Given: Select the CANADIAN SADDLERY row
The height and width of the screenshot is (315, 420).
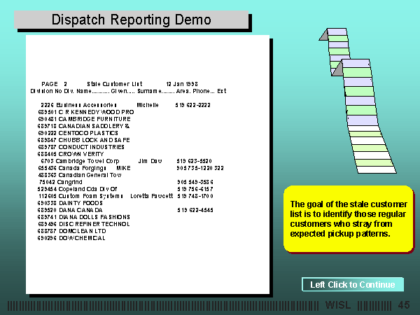Looking at the screenshot, I should (x=84, y=126).
